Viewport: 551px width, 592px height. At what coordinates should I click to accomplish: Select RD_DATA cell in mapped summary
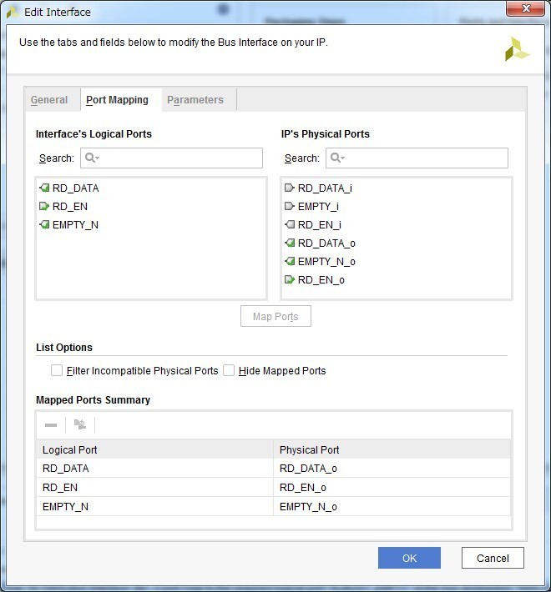pyautogui.click(x=155, y=468)
